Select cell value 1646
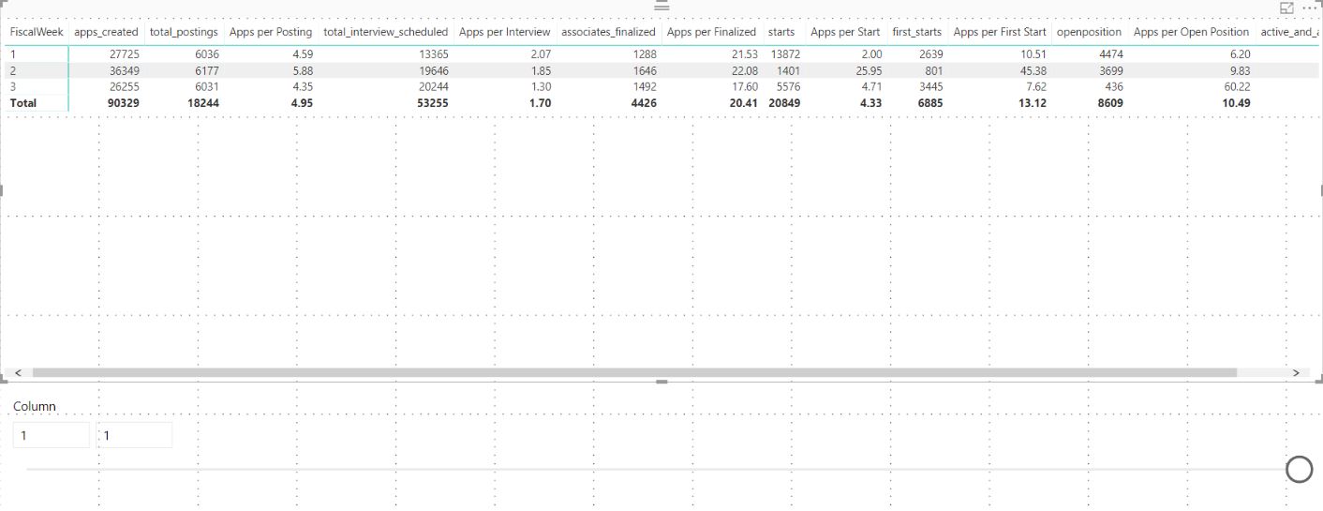 (644, 71)
